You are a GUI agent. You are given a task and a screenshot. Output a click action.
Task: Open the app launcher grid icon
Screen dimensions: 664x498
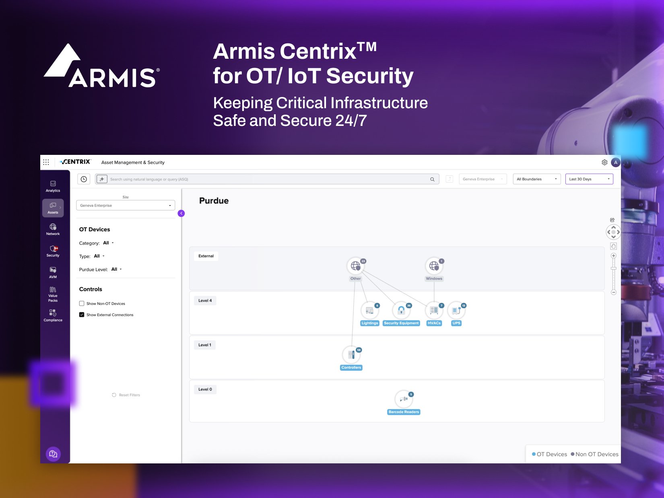point(46,162)
